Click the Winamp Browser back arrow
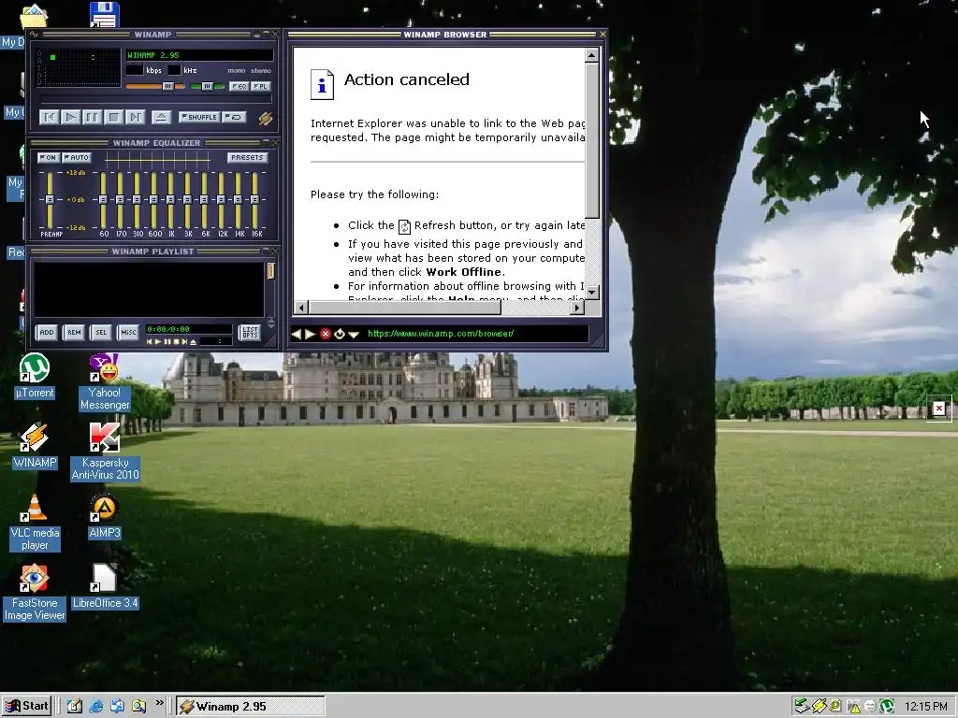This screenshot has width=958, height=718. [297, 334]
